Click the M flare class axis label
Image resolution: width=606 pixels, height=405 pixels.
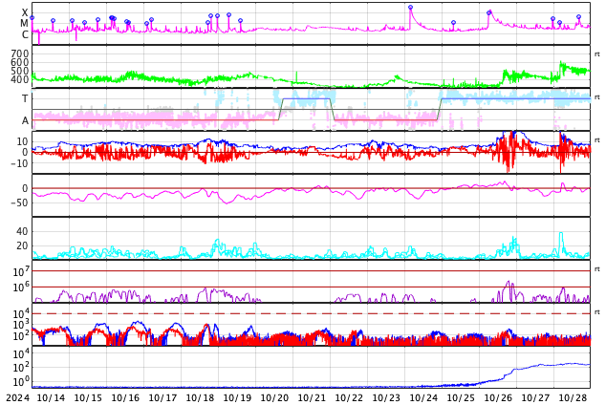click(x=24, y=24)
